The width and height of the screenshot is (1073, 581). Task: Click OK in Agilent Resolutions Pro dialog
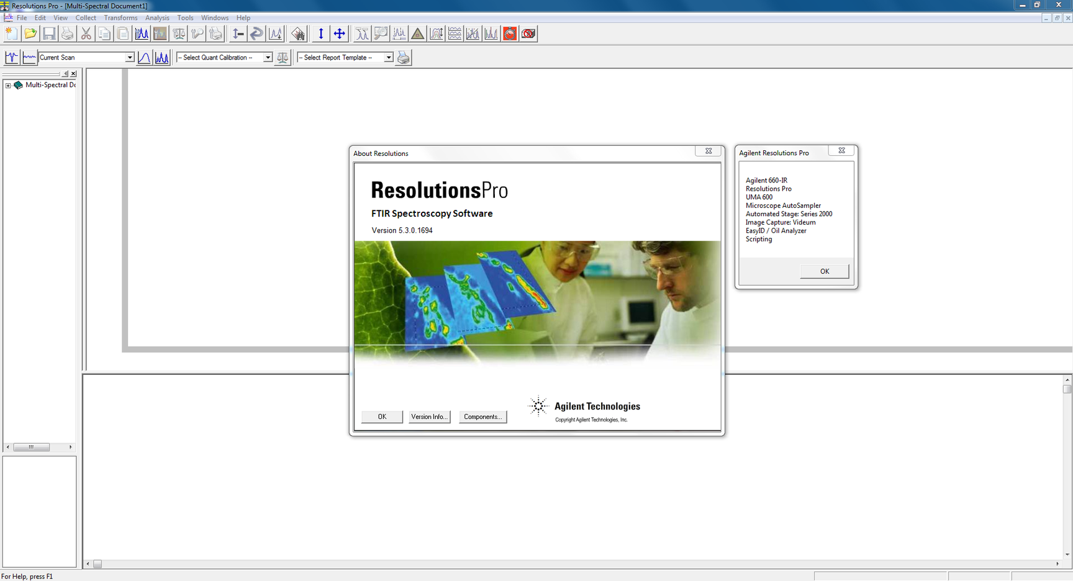(x=824, y=271)
